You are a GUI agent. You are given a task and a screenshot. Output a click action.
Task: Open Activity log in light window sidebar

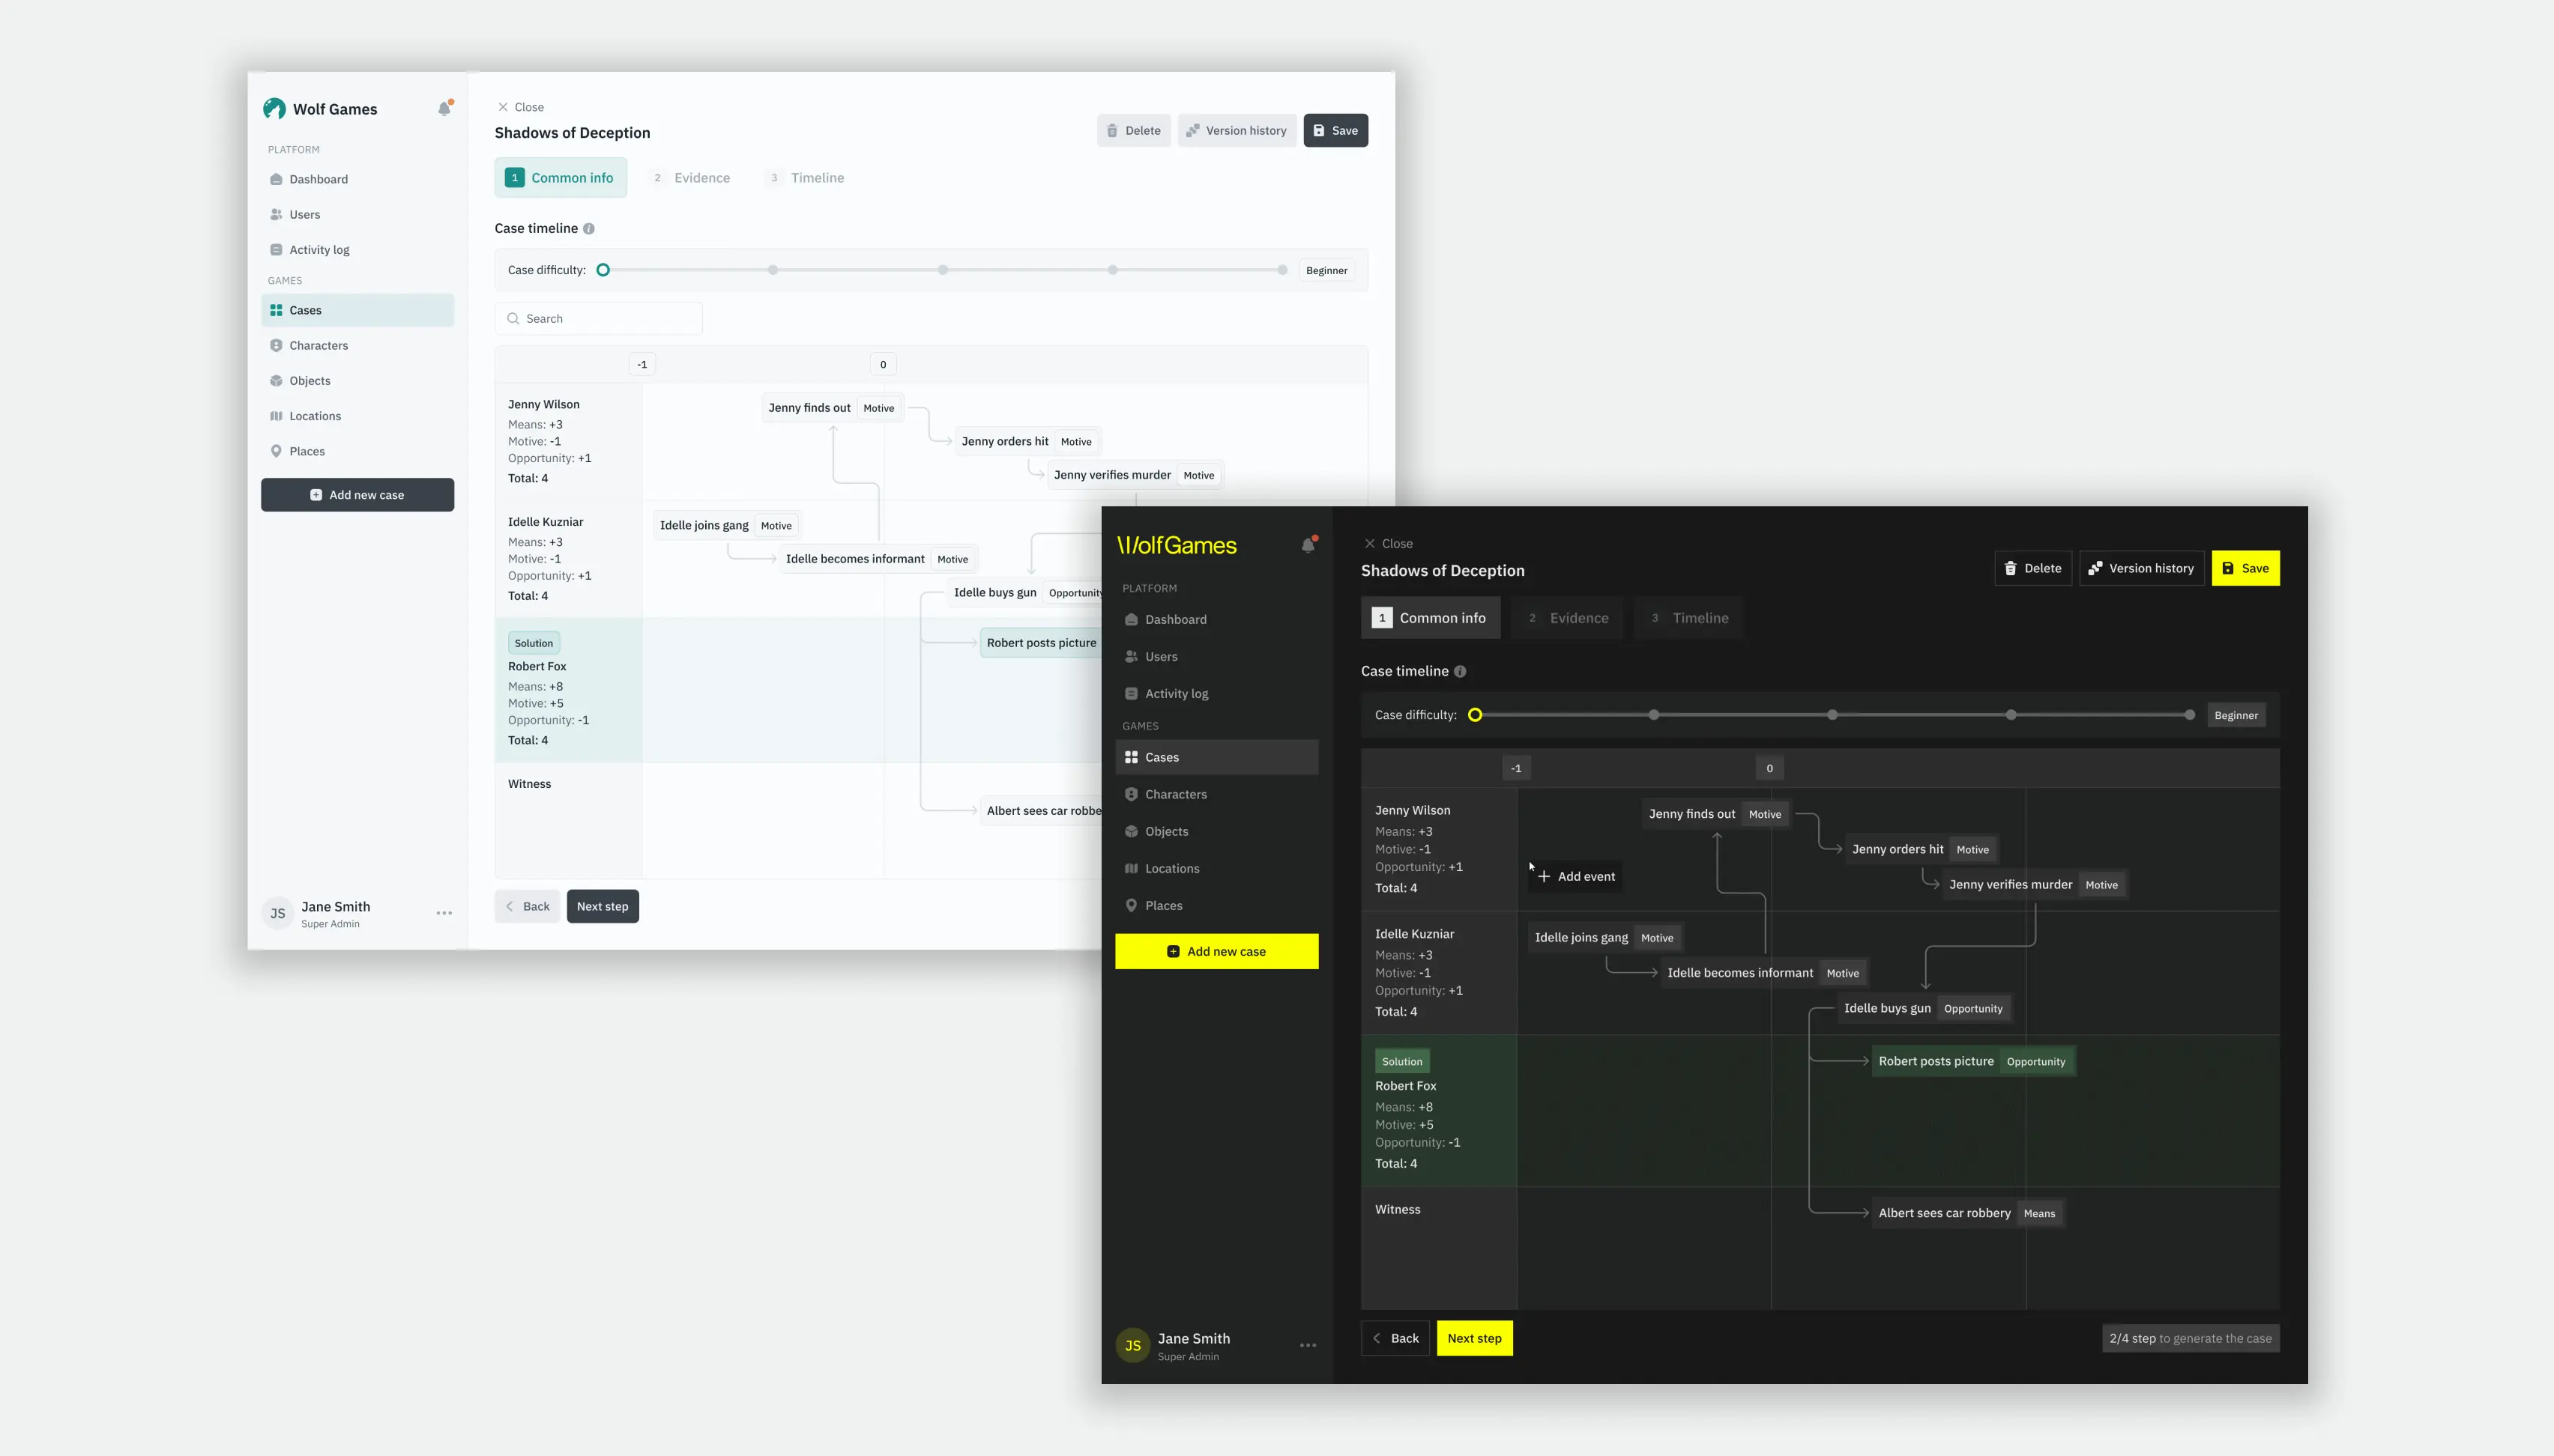[357, 250]
